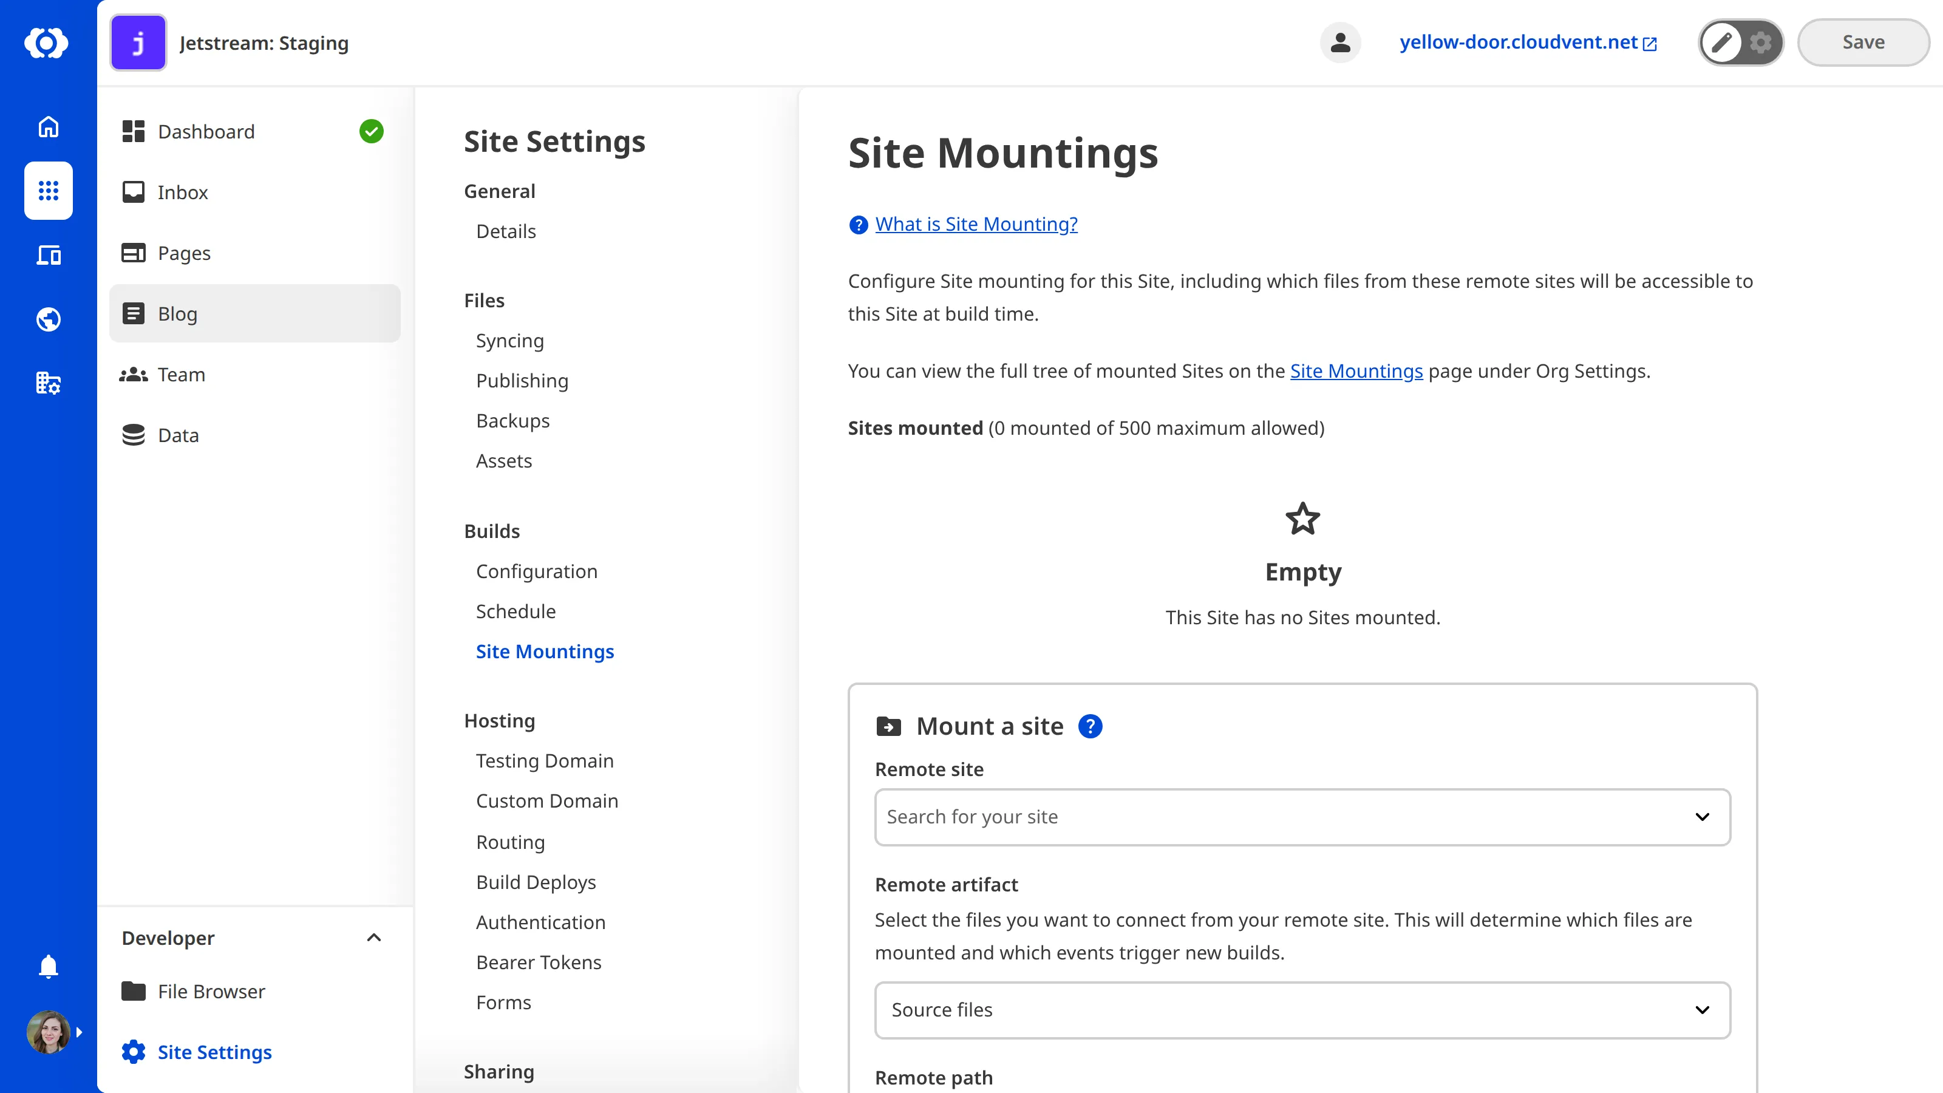Switch the editor mode toggle to settings
The image size is (1943, 1093).
(1760, 43)
